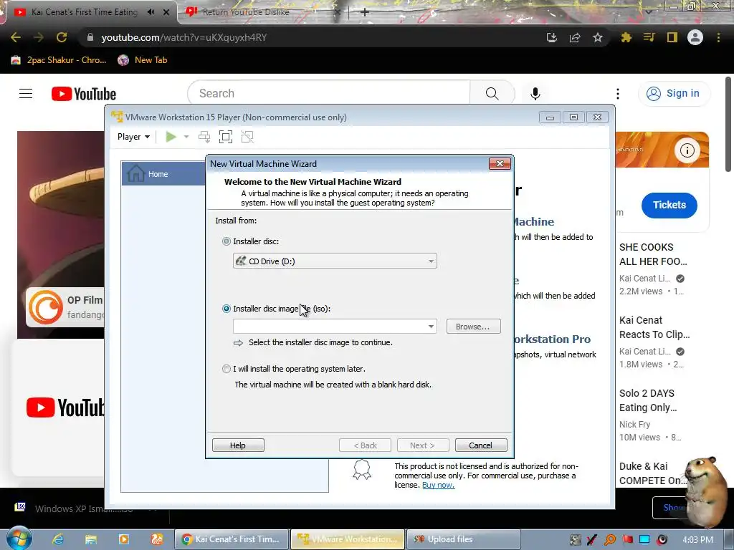The width and height of the screenshot is (734, 550).
Task: Click the wizard Help button
Action: 238,445
